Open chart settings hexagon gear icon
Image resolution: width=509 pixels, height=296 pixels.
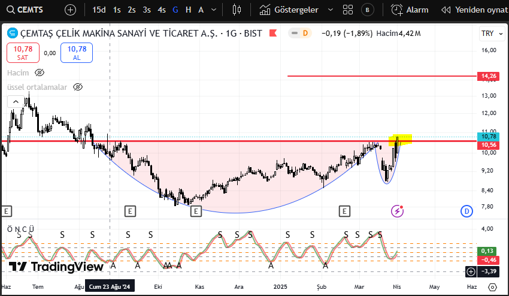(x=492, y=287)
